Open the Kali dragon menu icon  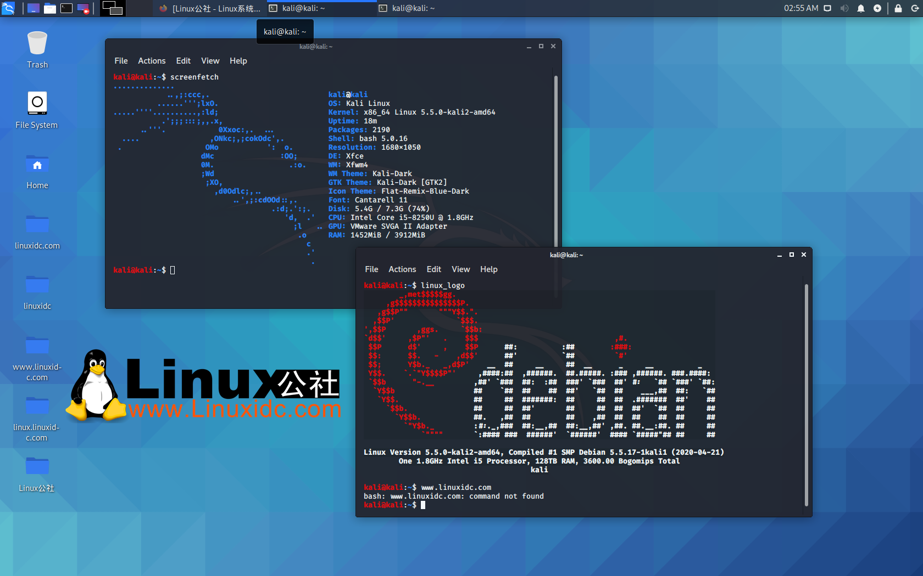pyautogui.click(x=8, y=8)
